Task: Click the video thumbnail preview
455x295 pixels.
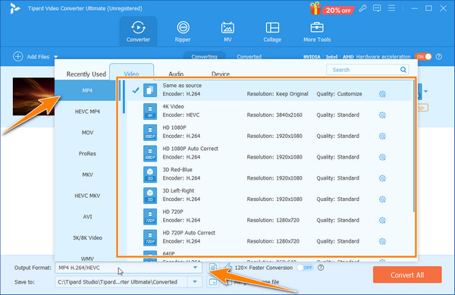Action: [33, 96]
